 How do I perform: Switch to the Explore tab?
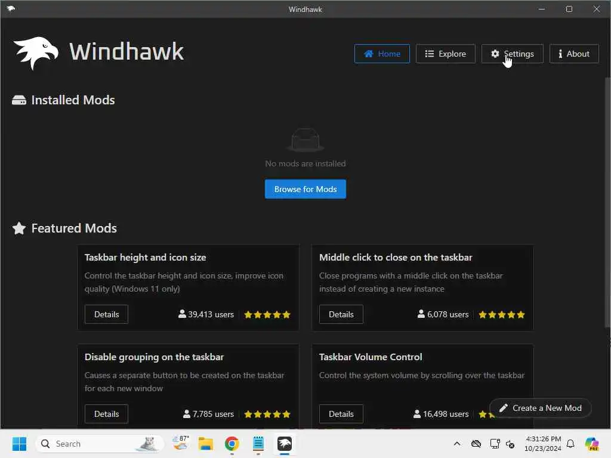point(445,54)
